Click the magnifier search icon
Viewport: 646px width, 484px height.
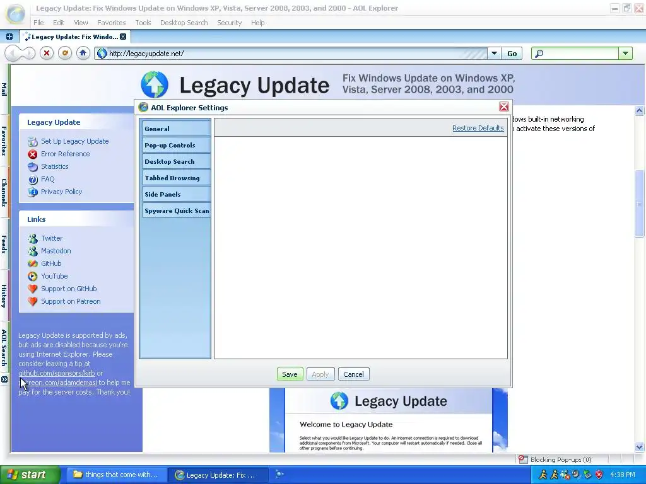[539, 54]
